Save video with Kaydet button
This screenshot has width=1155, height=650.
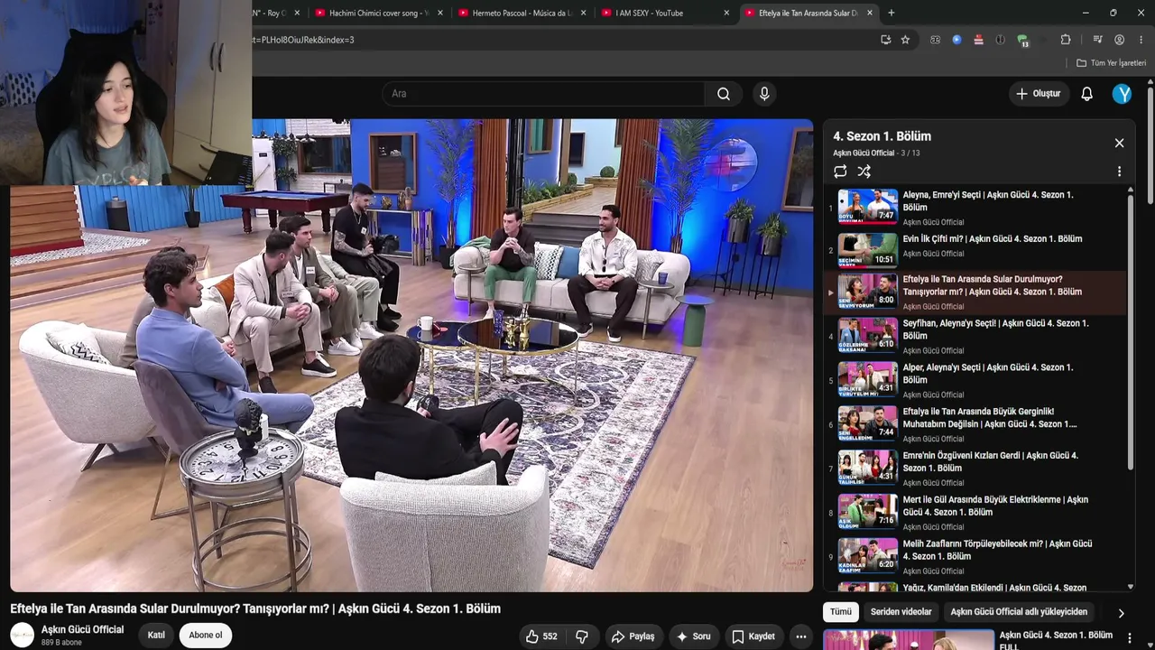[x=753, y=636]
